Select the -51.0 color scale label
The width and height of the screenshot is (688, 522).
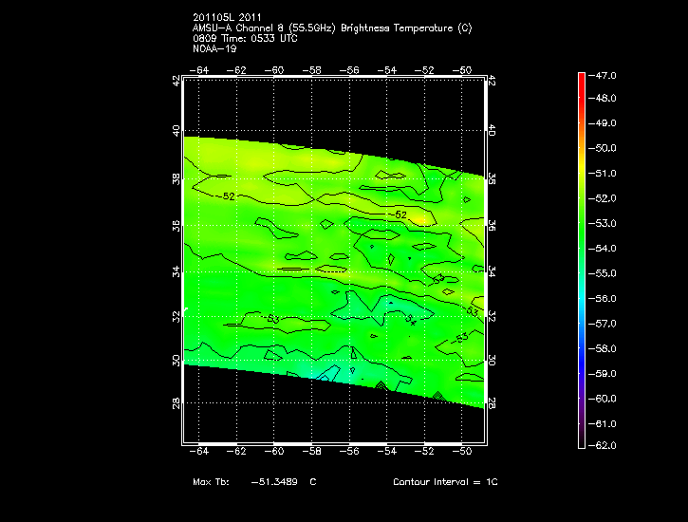point(604,174)
